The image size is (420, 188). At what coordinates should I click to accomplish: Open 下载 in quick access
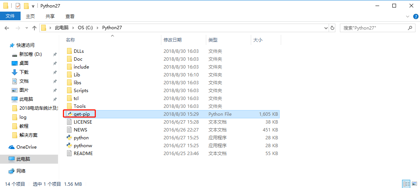pos(24,72)
